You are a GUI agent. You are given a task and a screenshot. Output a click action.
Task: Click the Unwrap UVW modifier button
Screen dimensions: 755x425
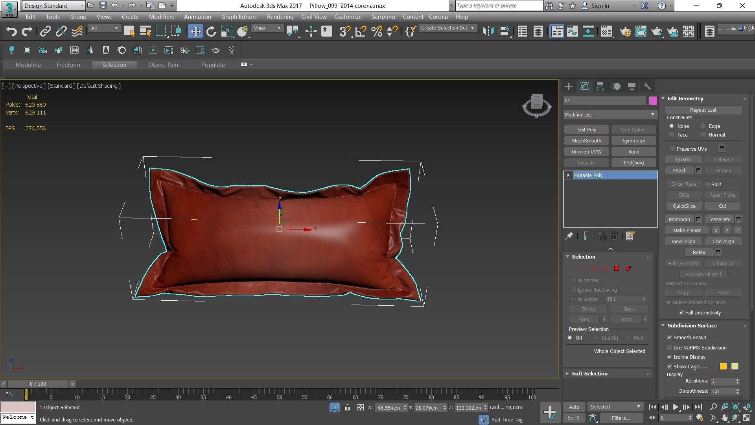click(x=586, y=152)
